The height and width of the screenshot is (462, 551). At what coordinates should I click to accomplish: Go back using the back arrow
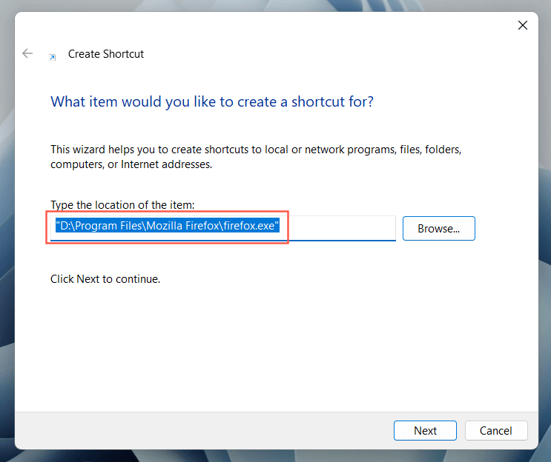coord(27,53)
